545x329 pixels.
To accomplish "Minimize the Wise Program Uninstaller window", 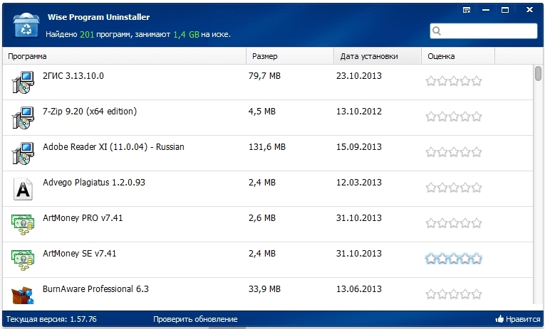I will (486, 10).
